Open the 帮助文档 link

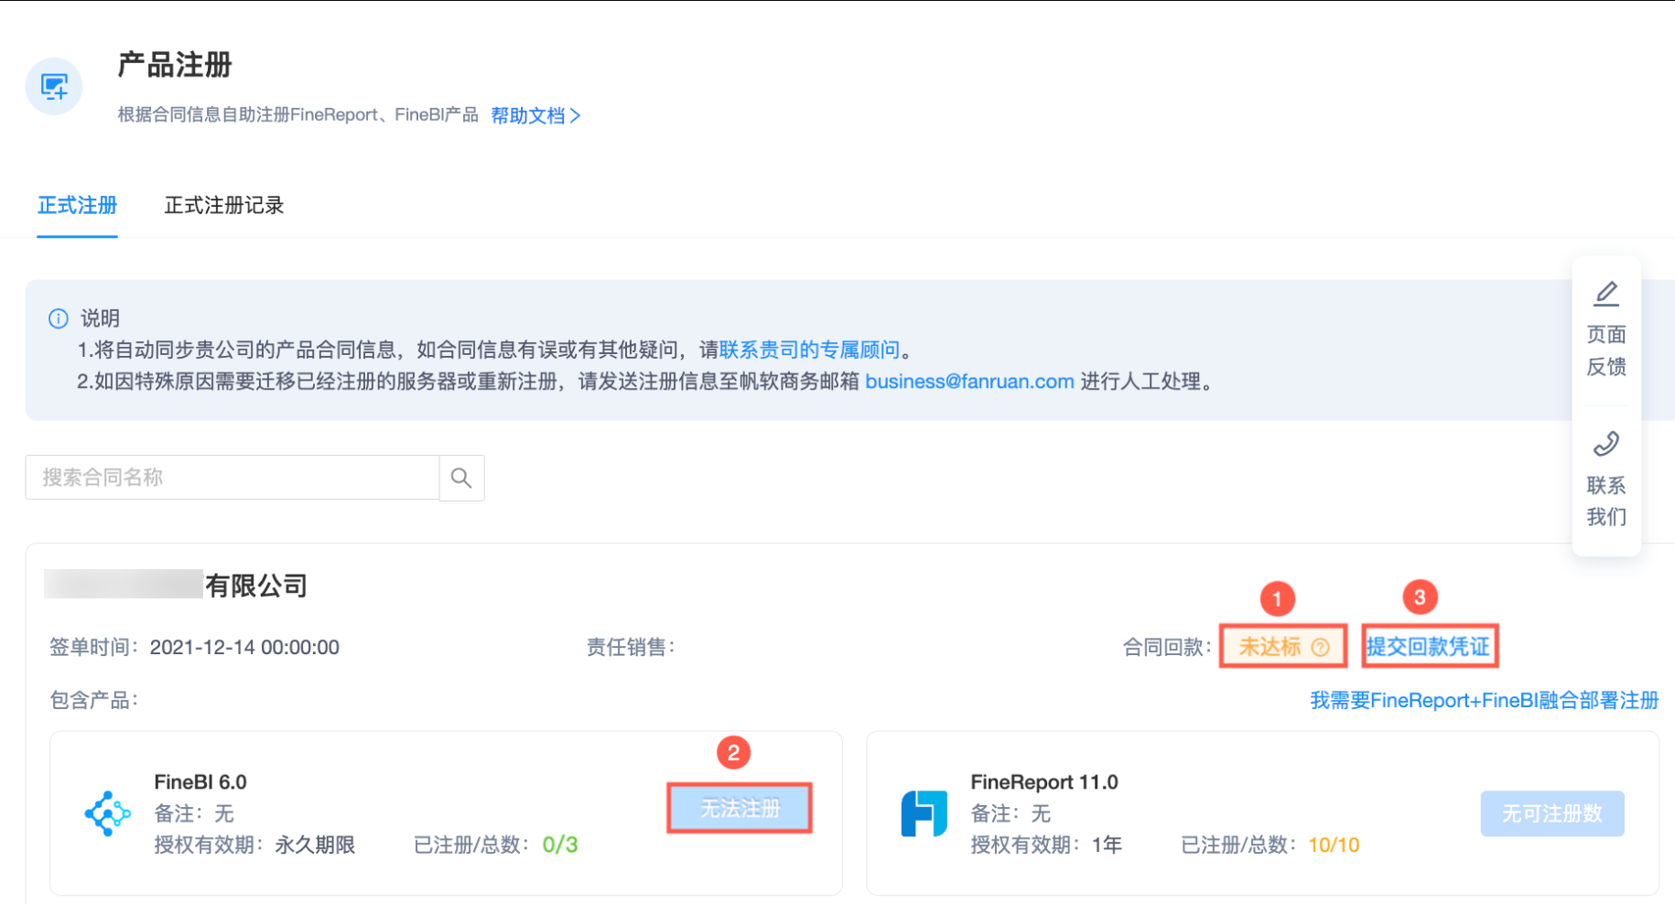coord(535,115)
